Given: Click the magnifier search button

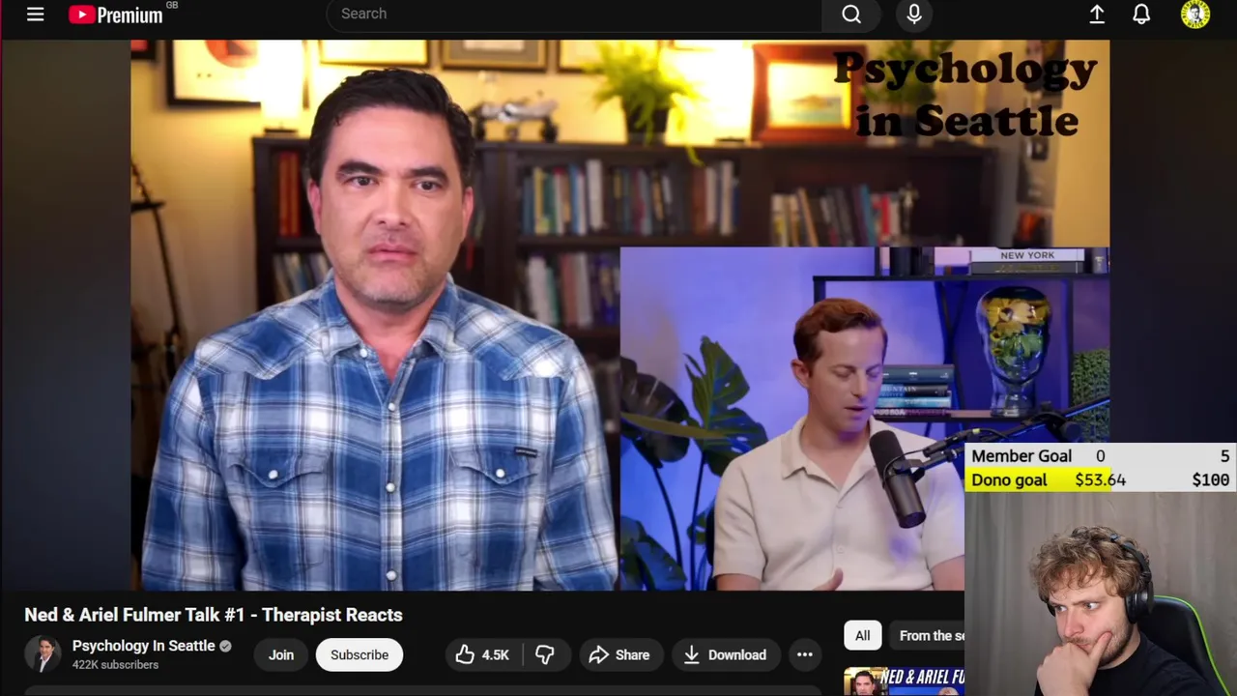Looking at the screenshot, I should coord(851,14).
